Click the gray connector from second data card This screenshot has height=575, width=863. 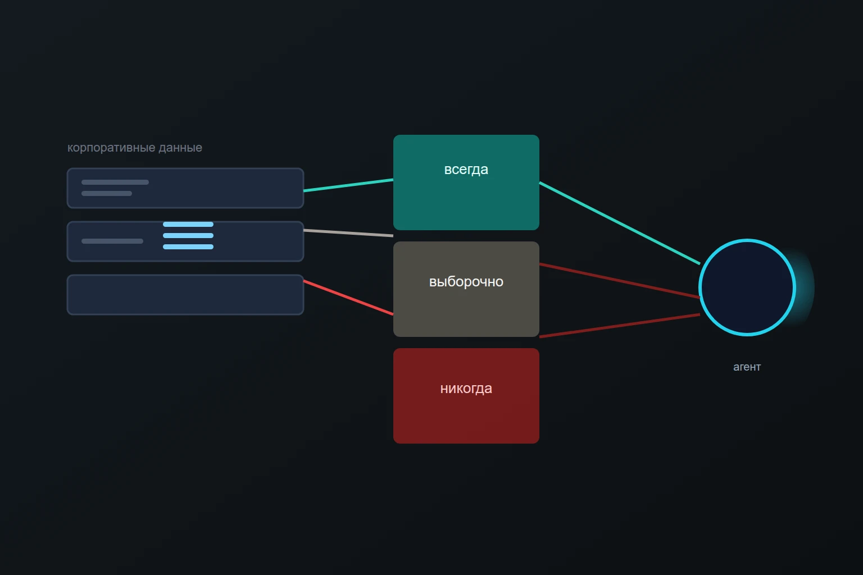348,233
